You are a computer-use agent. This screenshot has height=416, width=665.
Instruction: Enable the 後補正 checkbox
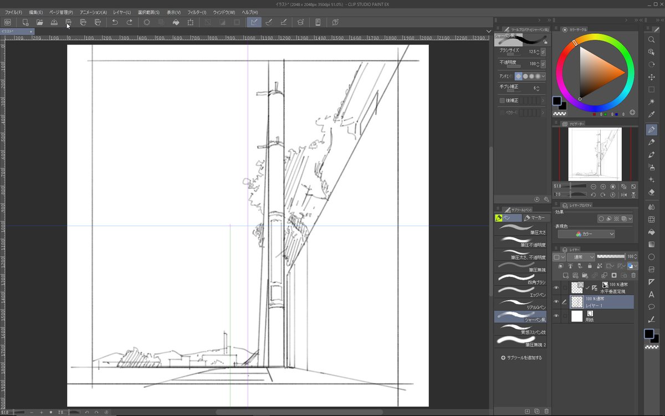point(502,101)
